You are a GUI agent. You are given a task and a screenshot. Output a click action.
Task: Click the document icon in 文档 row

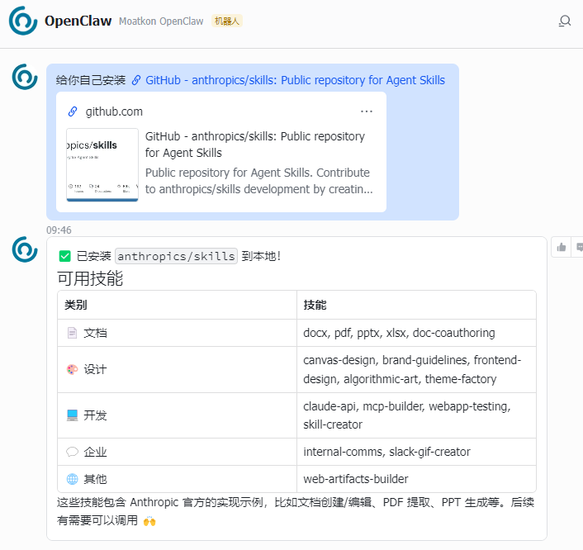coord(72,333)
